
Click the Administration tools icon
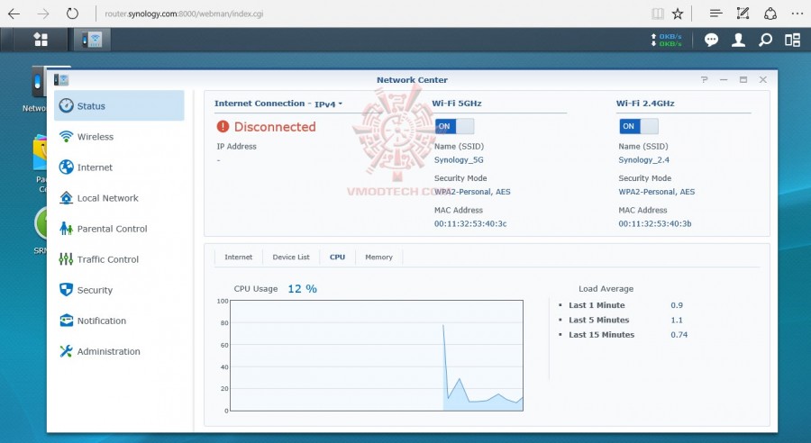click(66, 351)
